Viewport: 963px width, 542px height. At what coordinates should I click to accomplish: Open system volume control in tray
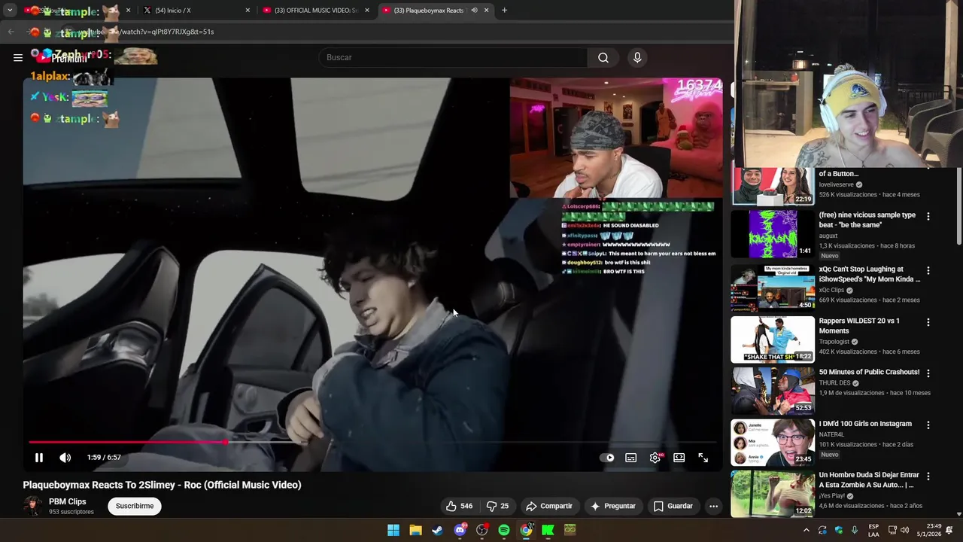905,530
